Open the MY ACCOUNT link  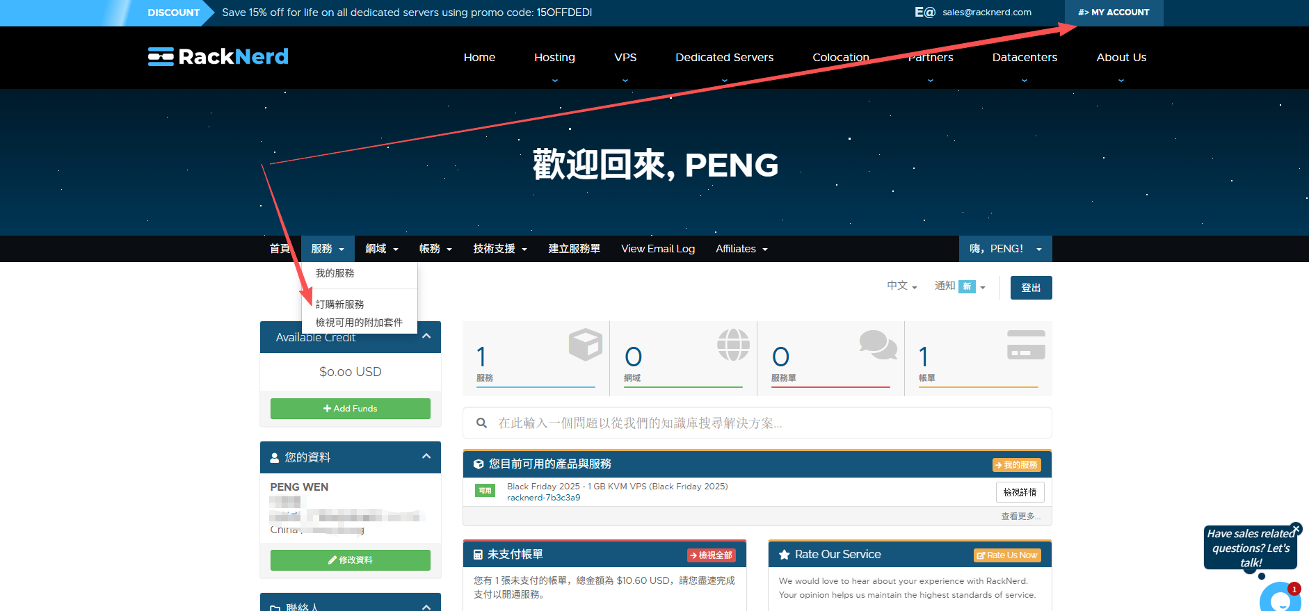1114,13
